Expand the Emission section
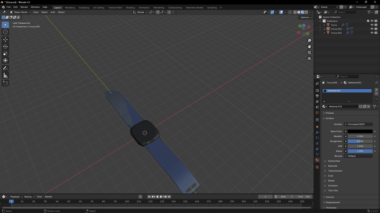380x213 pixels. pos(333,185)
